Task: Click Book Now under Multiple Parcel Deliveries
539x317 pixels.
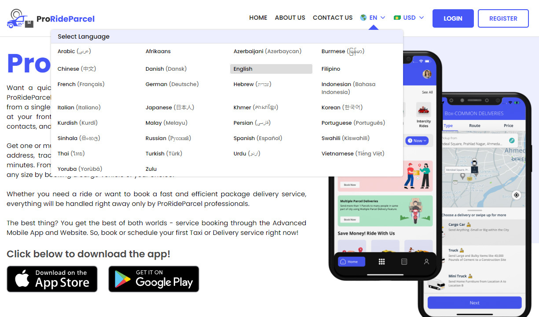Action: tap(350, 220)
